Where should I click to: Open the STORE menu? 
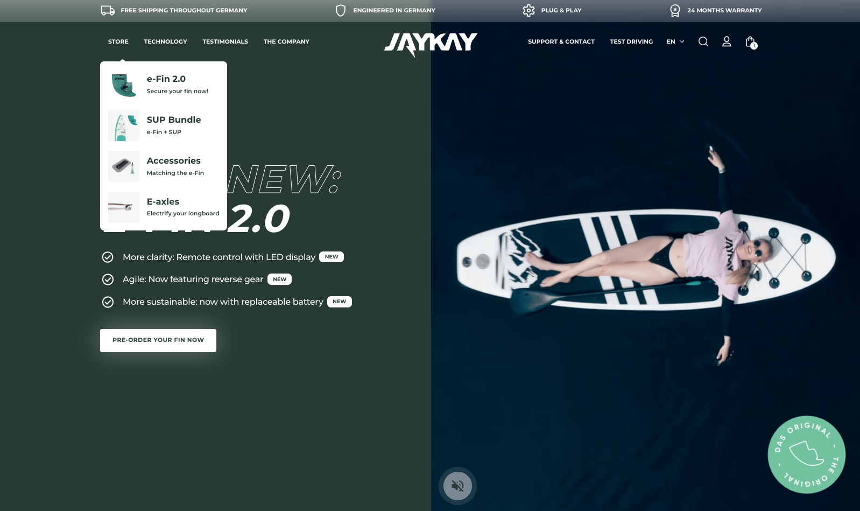point(118,41)
